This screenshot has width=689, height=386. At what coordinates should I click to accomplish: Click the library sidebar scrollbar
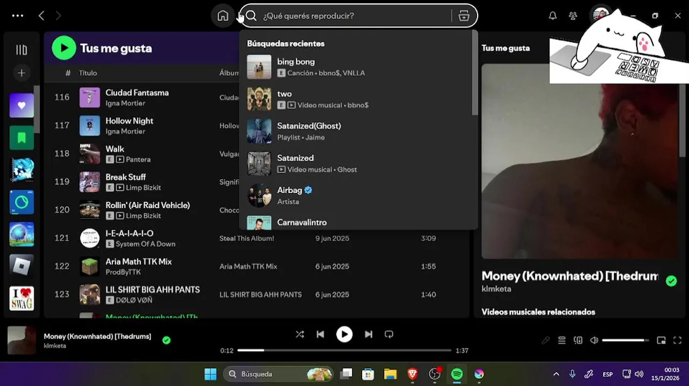[36, 109]
